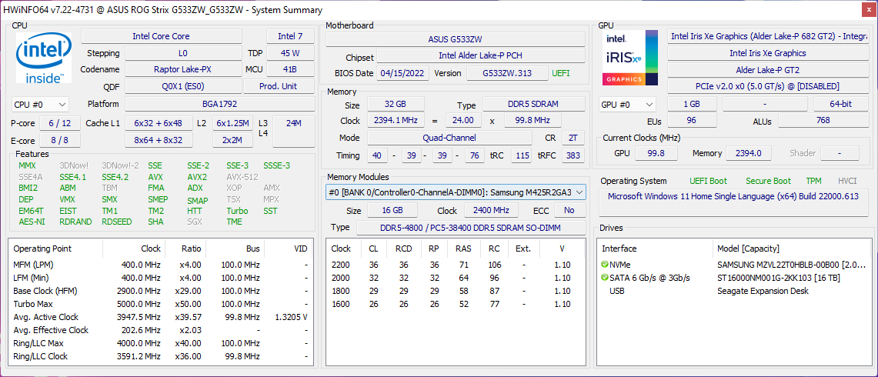Click the 2200 MHz memory timing row
Screen dimensions: 878x377
point(454,265)
